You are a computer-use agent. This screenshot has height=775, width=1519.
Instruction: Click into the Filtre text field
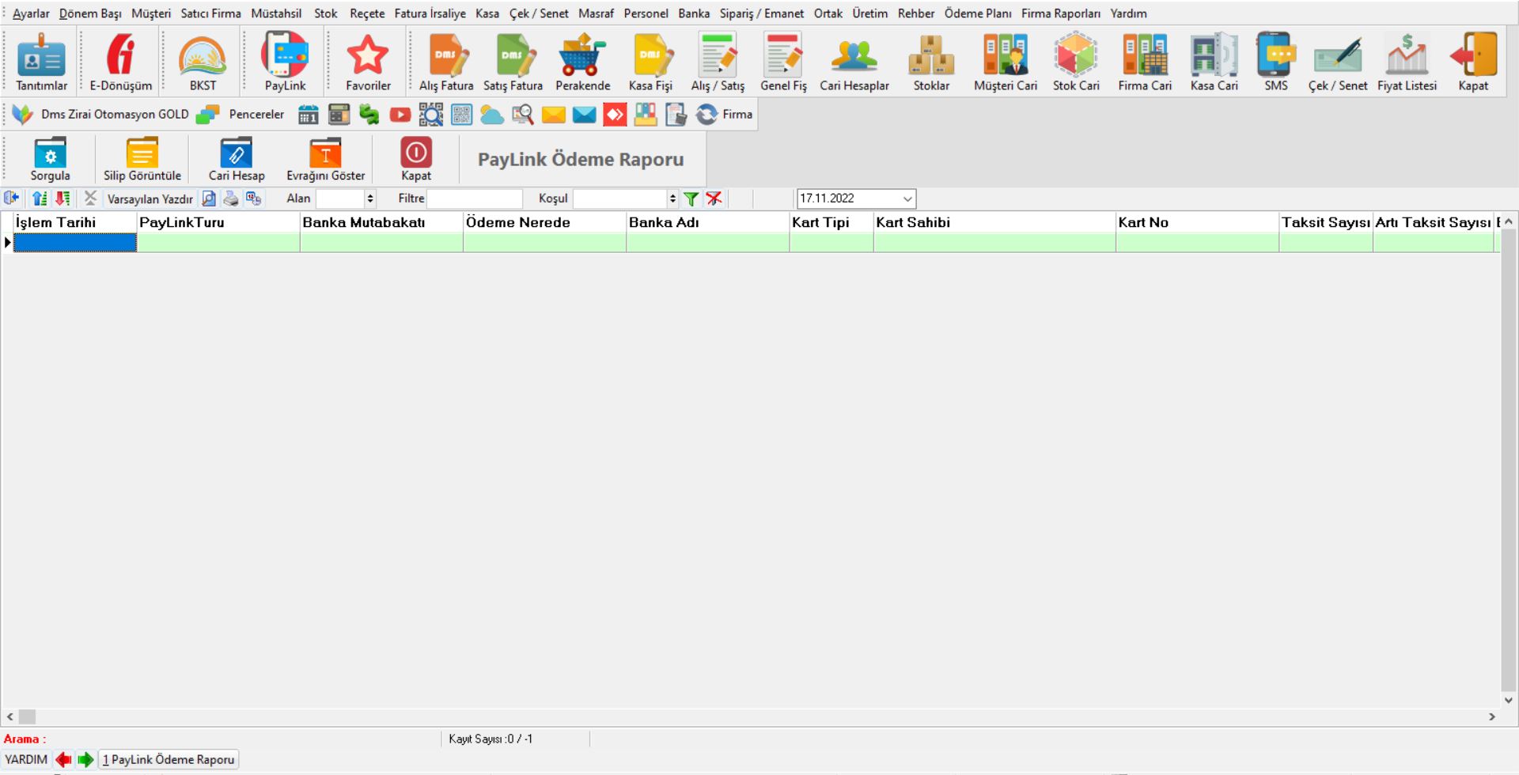[475, 199]
